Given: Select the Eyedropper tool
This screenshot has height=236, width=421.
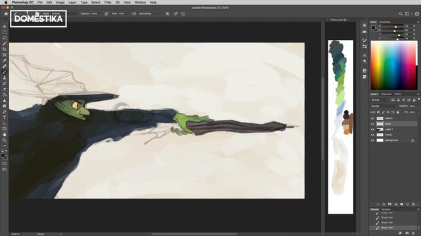Looking at the screenshot, I should [5, 60].
